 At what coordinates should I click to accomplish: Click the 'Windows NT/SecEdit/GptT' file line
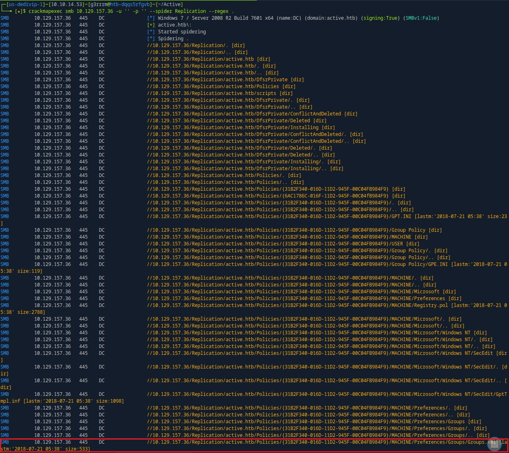tap(327, 394)
